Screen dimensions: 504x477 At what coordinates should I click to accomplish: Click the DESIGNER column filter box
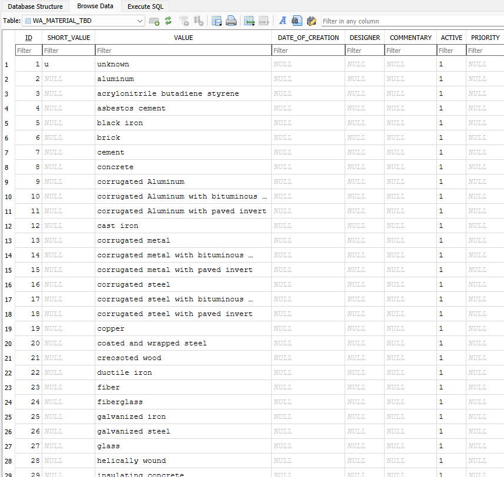365,51
